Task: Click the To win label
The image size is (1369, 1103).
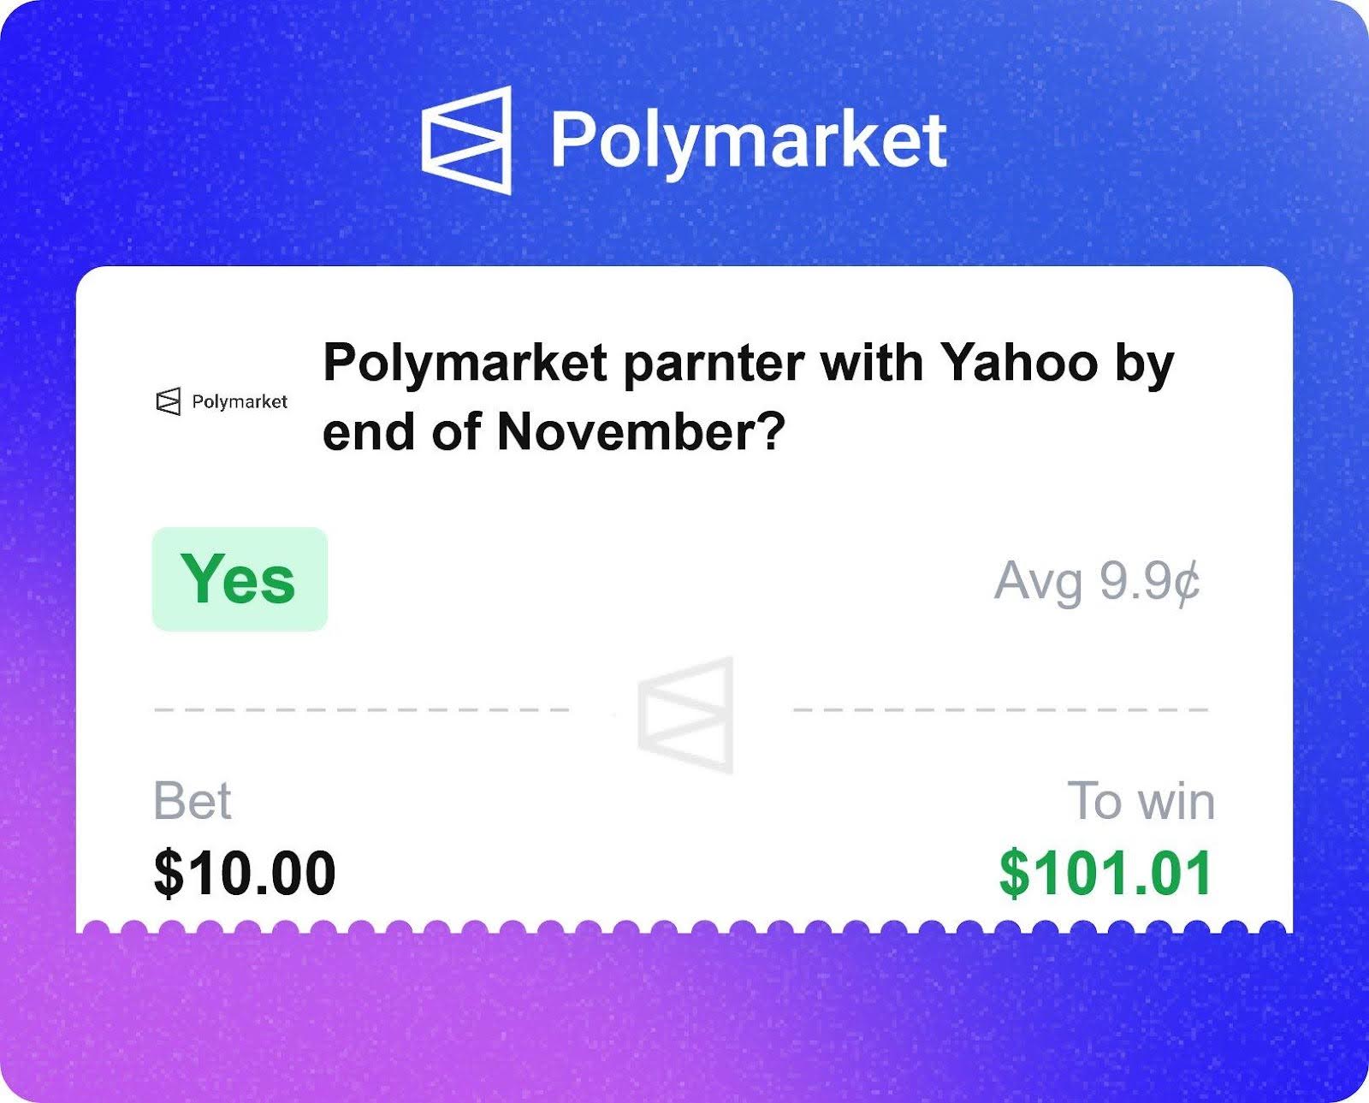Action: [1141, 802]
